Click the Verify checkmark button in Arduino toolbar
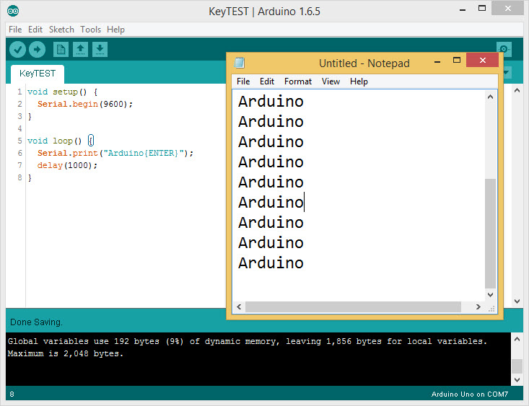The image size is (529, 406). (x=17, y=50)
